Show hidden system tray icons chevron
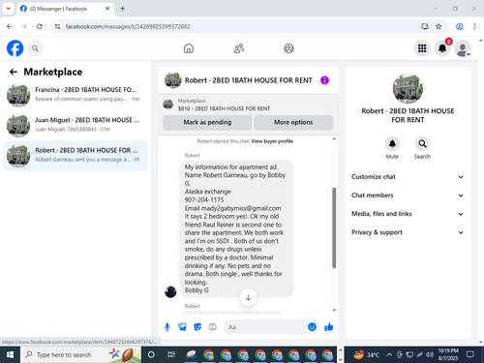This screenshot has height=363, width=484. [389, 355]
